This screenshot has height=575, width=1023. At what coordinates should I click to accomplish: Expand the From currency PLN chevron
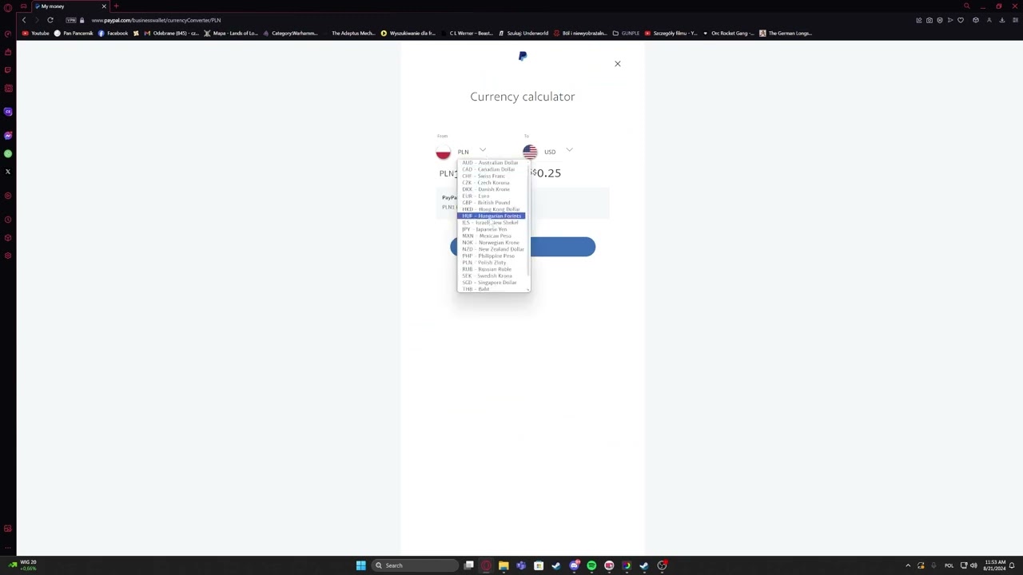pos(483,150)
